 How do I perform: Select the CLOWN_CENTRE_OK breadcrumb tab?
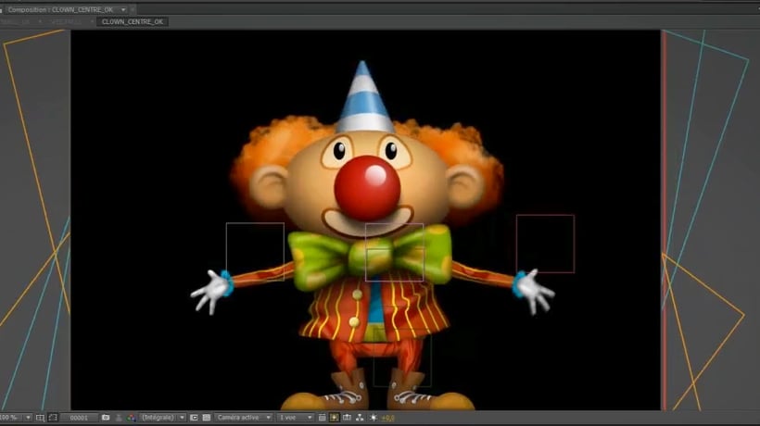click(x=133, y=21)
